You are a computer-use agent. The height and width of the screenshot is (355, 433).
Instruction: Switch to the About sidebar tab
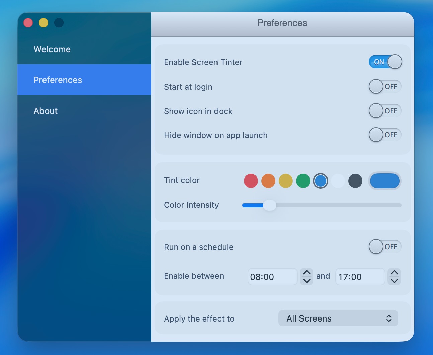tap(46, 111)
